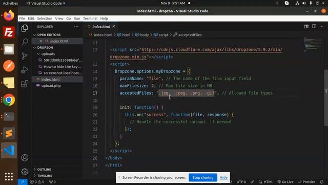This screenshot has width=328, height=185.
Task: Open the Files manager from the dock
Action: 9,49
